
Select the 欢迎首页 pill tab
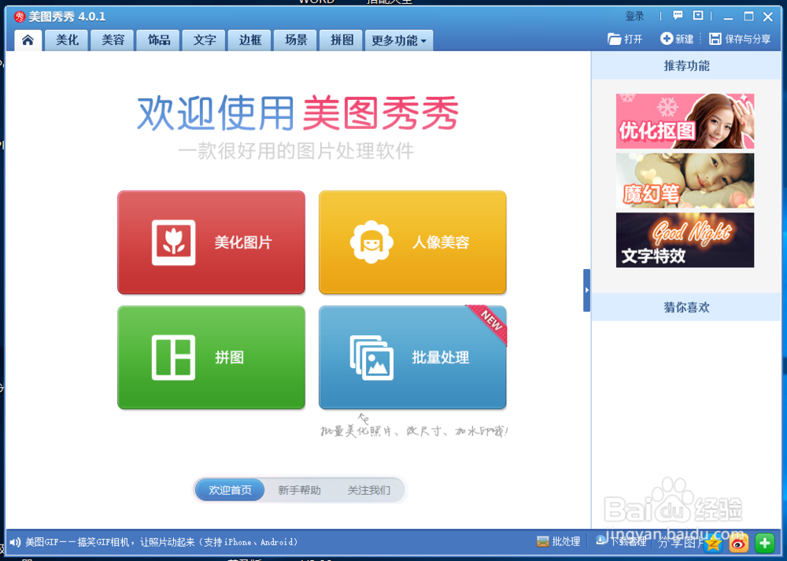click(230, 489)
